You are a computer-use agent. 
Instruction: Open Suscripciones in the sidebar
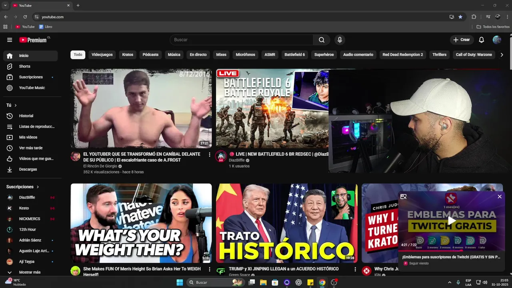pos(30,77)
